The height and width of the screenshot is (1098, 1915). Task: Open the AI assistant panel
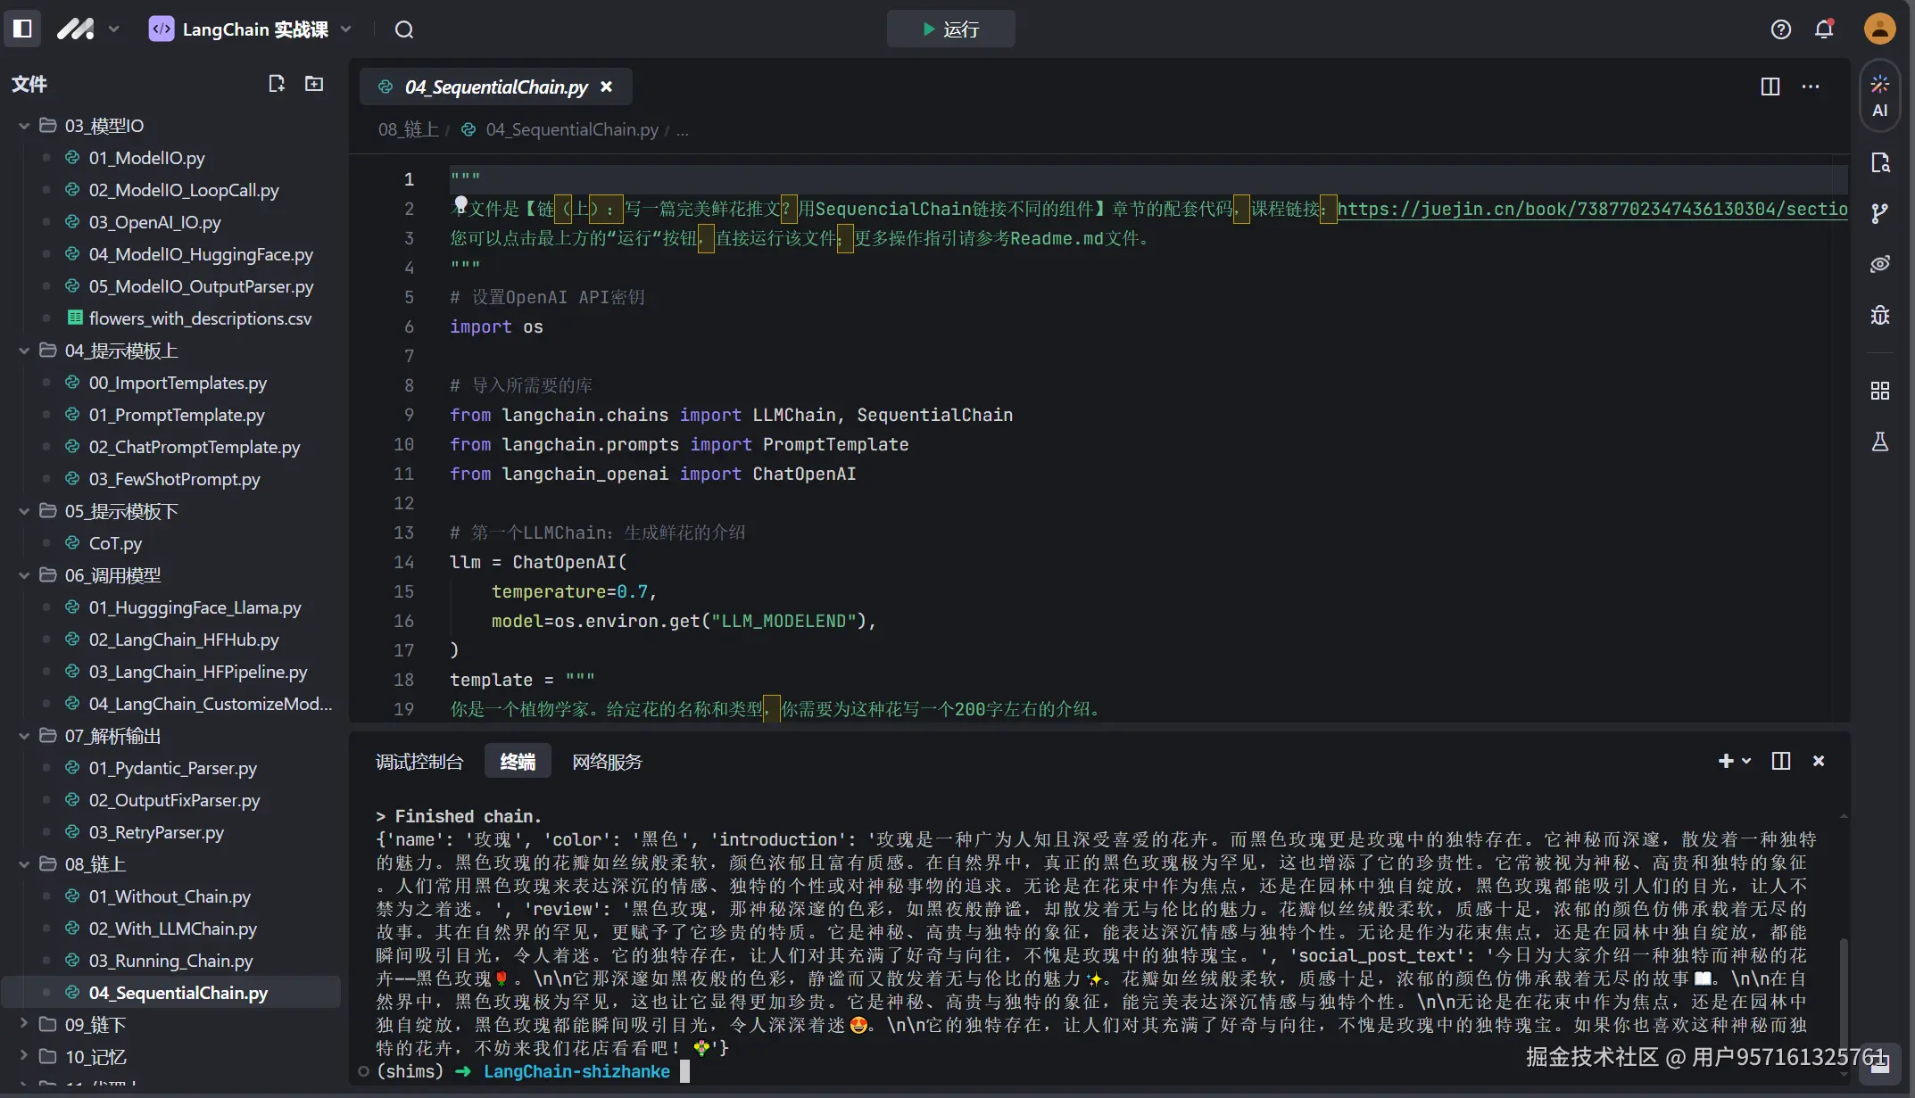point(1879,95)
